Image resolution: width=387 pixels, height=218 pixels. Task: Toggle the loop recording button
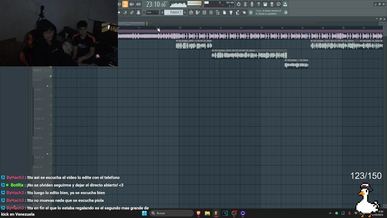(138, 4)
